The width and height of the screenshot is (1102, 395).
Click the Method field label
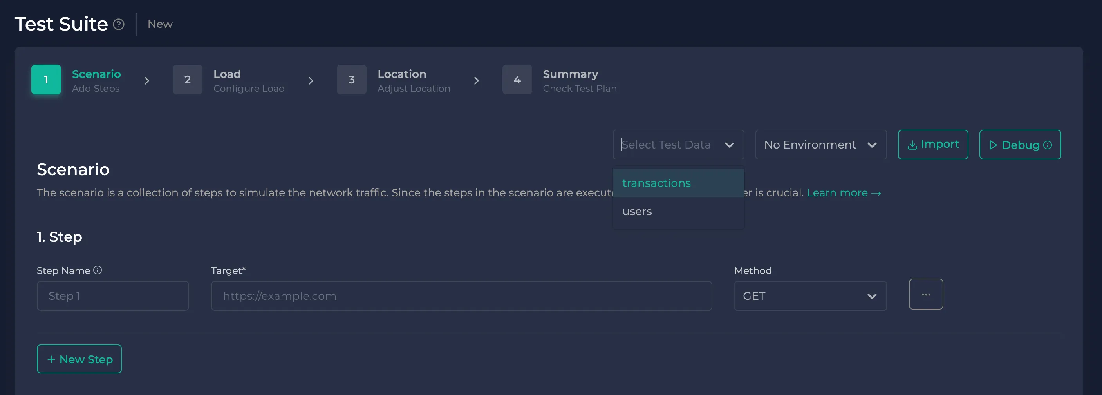[753, 270]
